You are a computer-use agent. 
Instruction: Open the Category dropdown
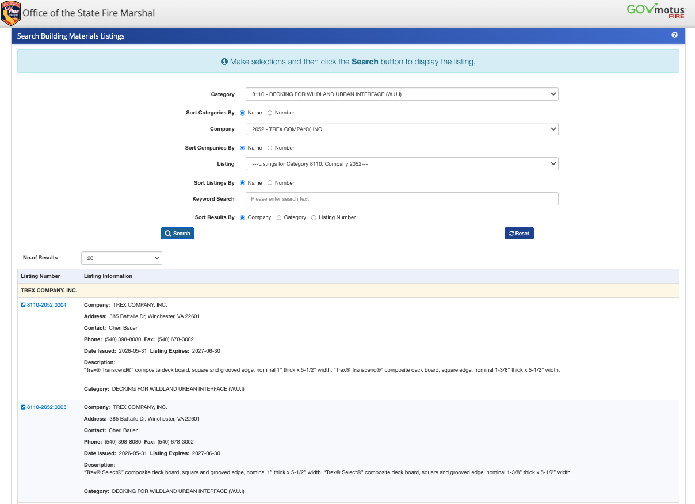click(402, 94)
